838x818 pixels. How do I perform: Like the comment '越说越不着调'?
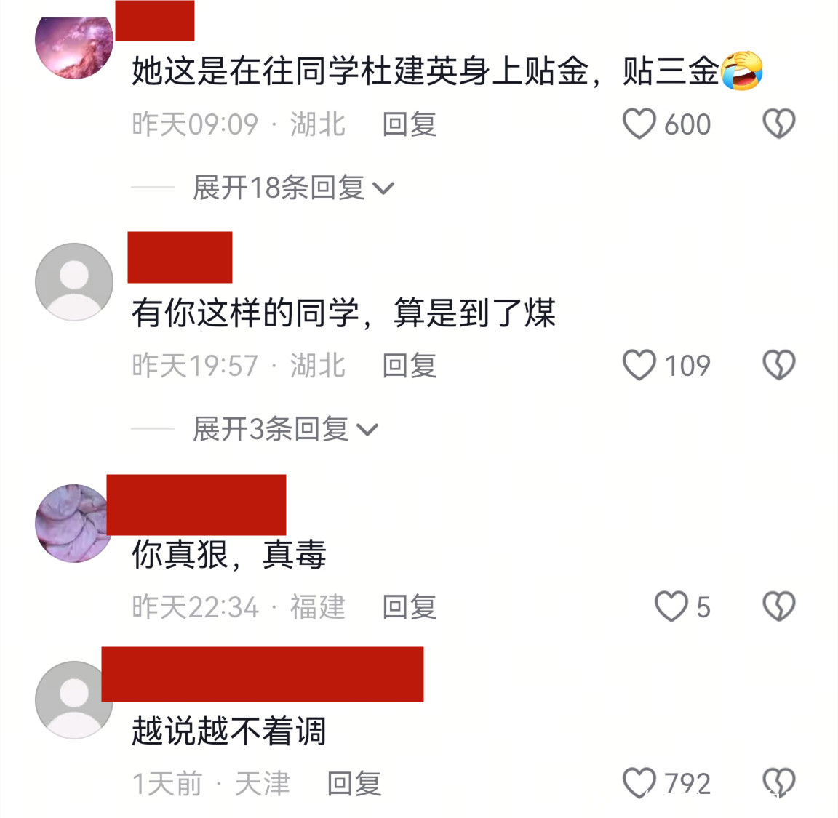point(639,783)
